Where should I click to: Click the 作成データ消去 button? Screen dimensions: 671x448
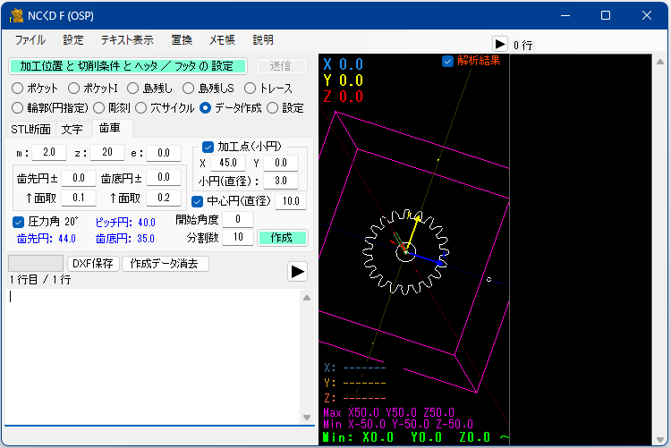click(x=166, y=264)
